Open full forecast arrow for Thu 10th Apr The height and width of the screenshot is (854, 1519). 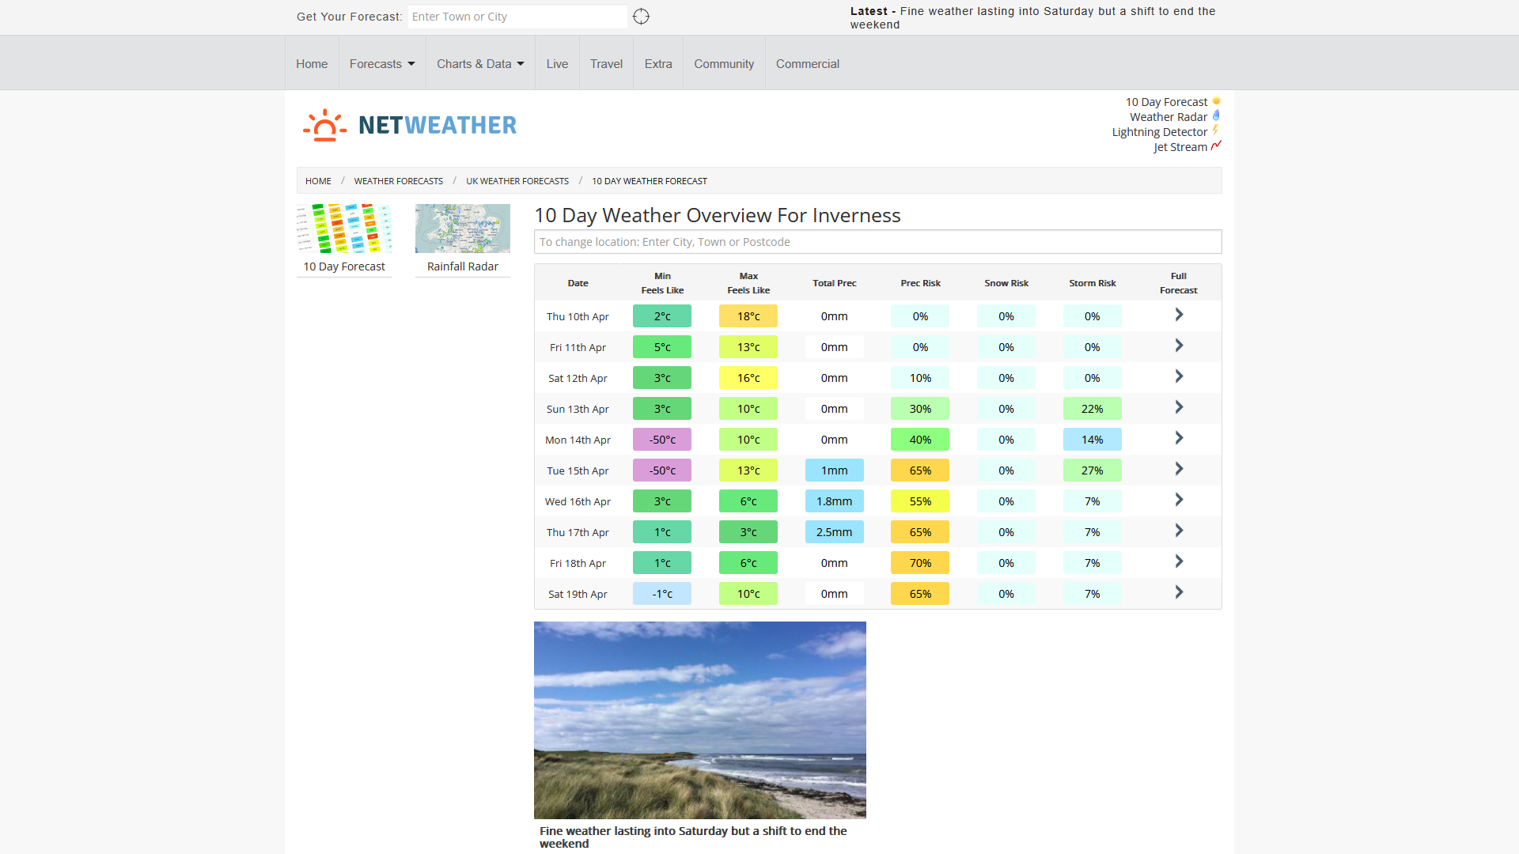click(x=1179, y=315)
